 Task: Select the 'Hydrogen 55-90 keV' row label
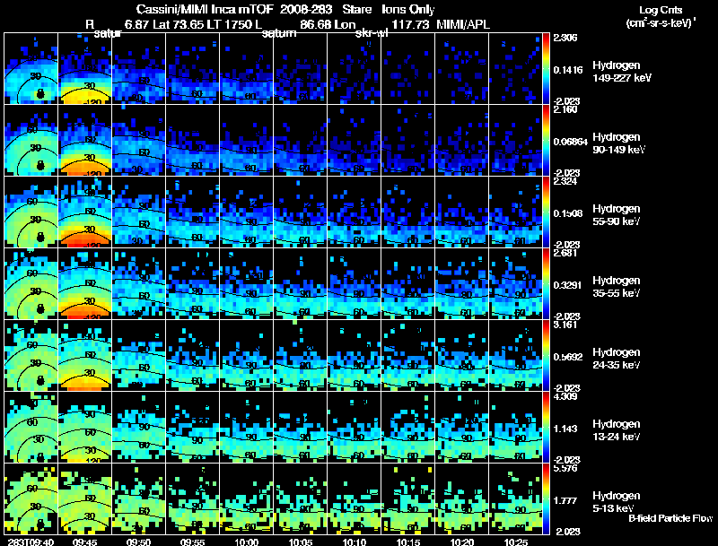pos(617,215)
